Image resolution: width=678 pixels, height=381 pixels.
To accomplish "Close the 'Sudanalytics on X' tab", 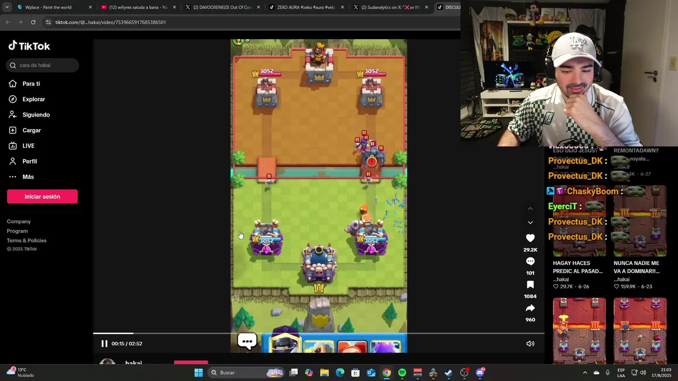I will tap(426, 7).
